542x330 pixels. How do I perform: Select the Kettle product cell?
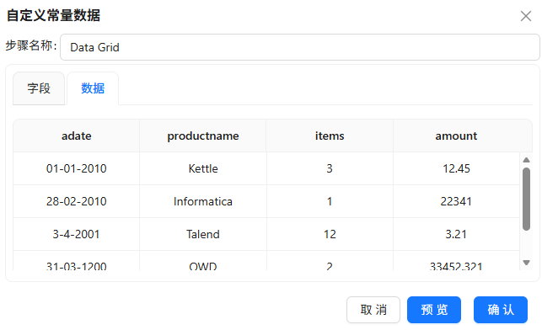click(203, 168)
